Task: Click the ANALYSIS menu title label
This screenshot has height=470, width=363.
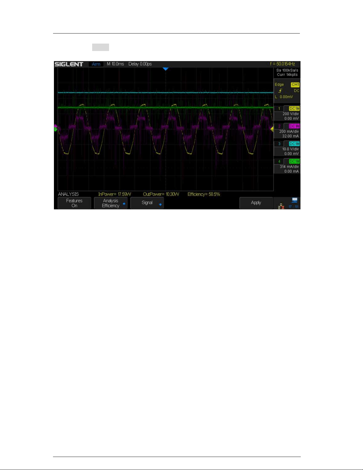Action: (x=68, y=194)
